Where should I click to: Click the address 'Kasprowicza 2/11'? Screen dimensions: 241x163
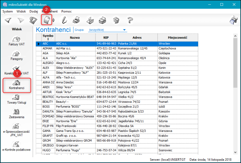point(137,73)
